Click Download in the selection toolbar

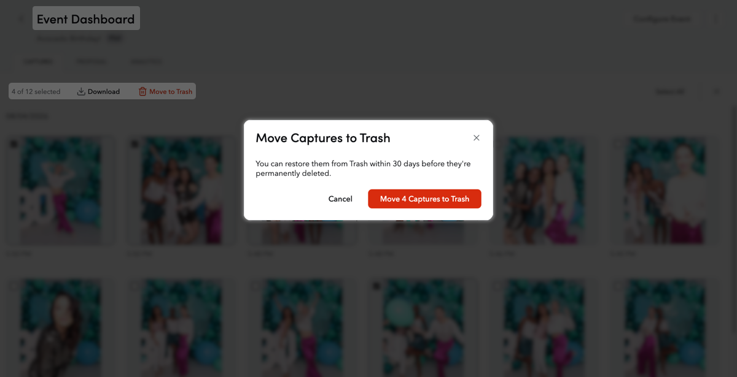pyautogui.click(x=98, y=91)
